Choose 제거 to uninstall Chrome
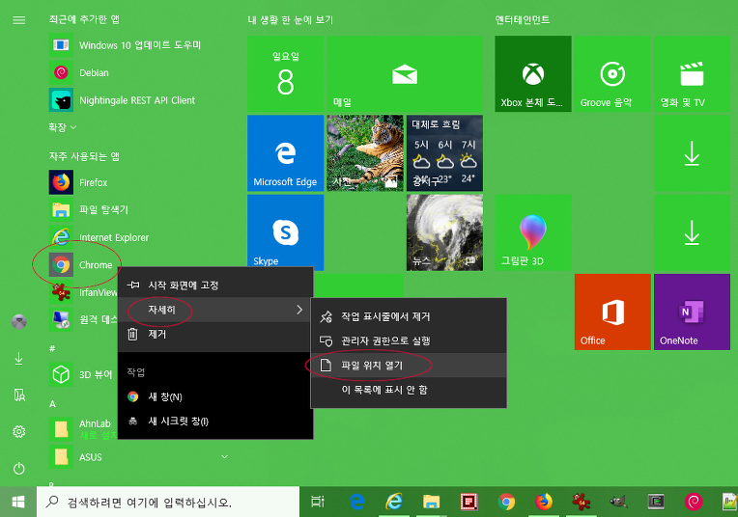The height and width of the screenshot is (517, 738). 215,334
